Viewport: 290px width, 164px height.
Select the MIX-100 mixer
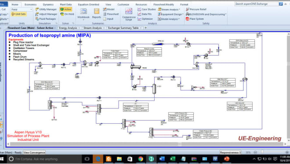(x=40, y=64)
